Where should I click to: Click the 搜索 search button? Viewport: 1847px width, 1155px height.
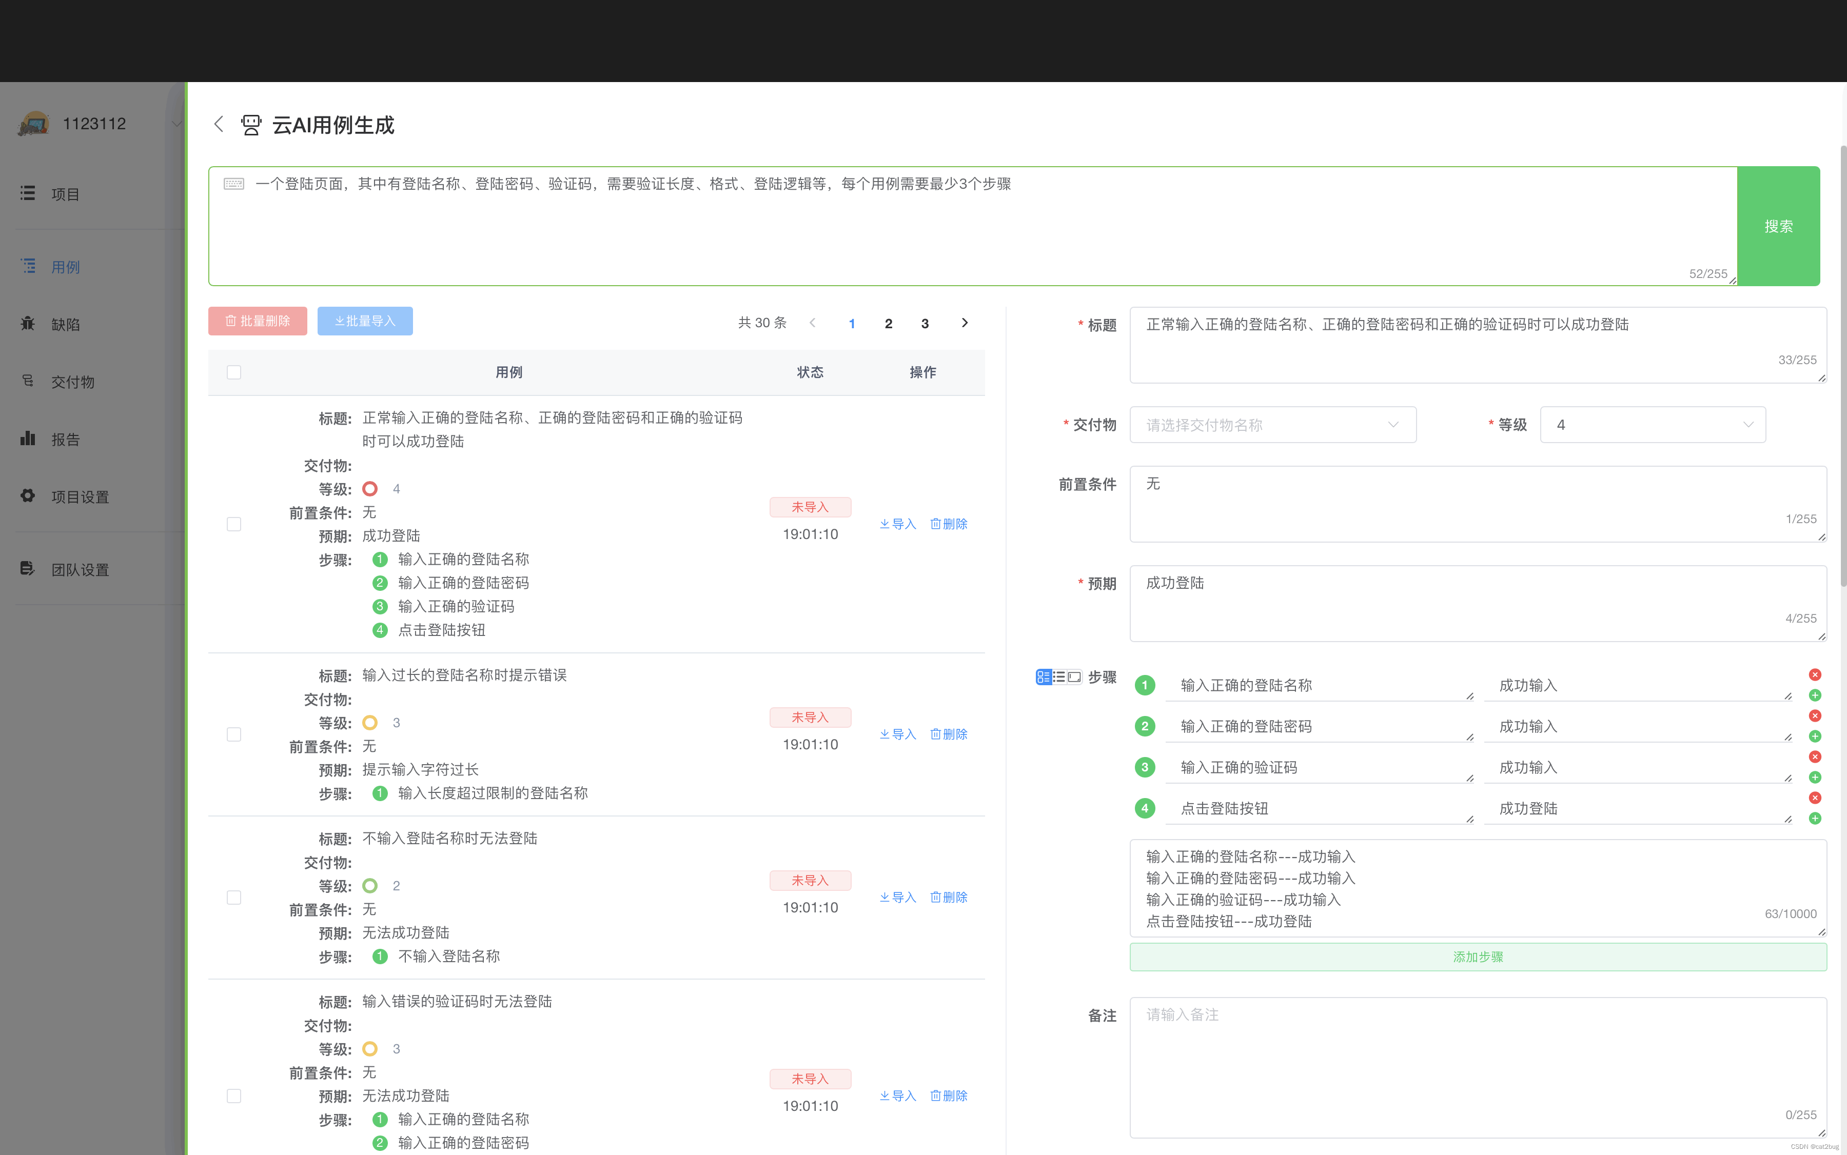tap(1777, 226)
